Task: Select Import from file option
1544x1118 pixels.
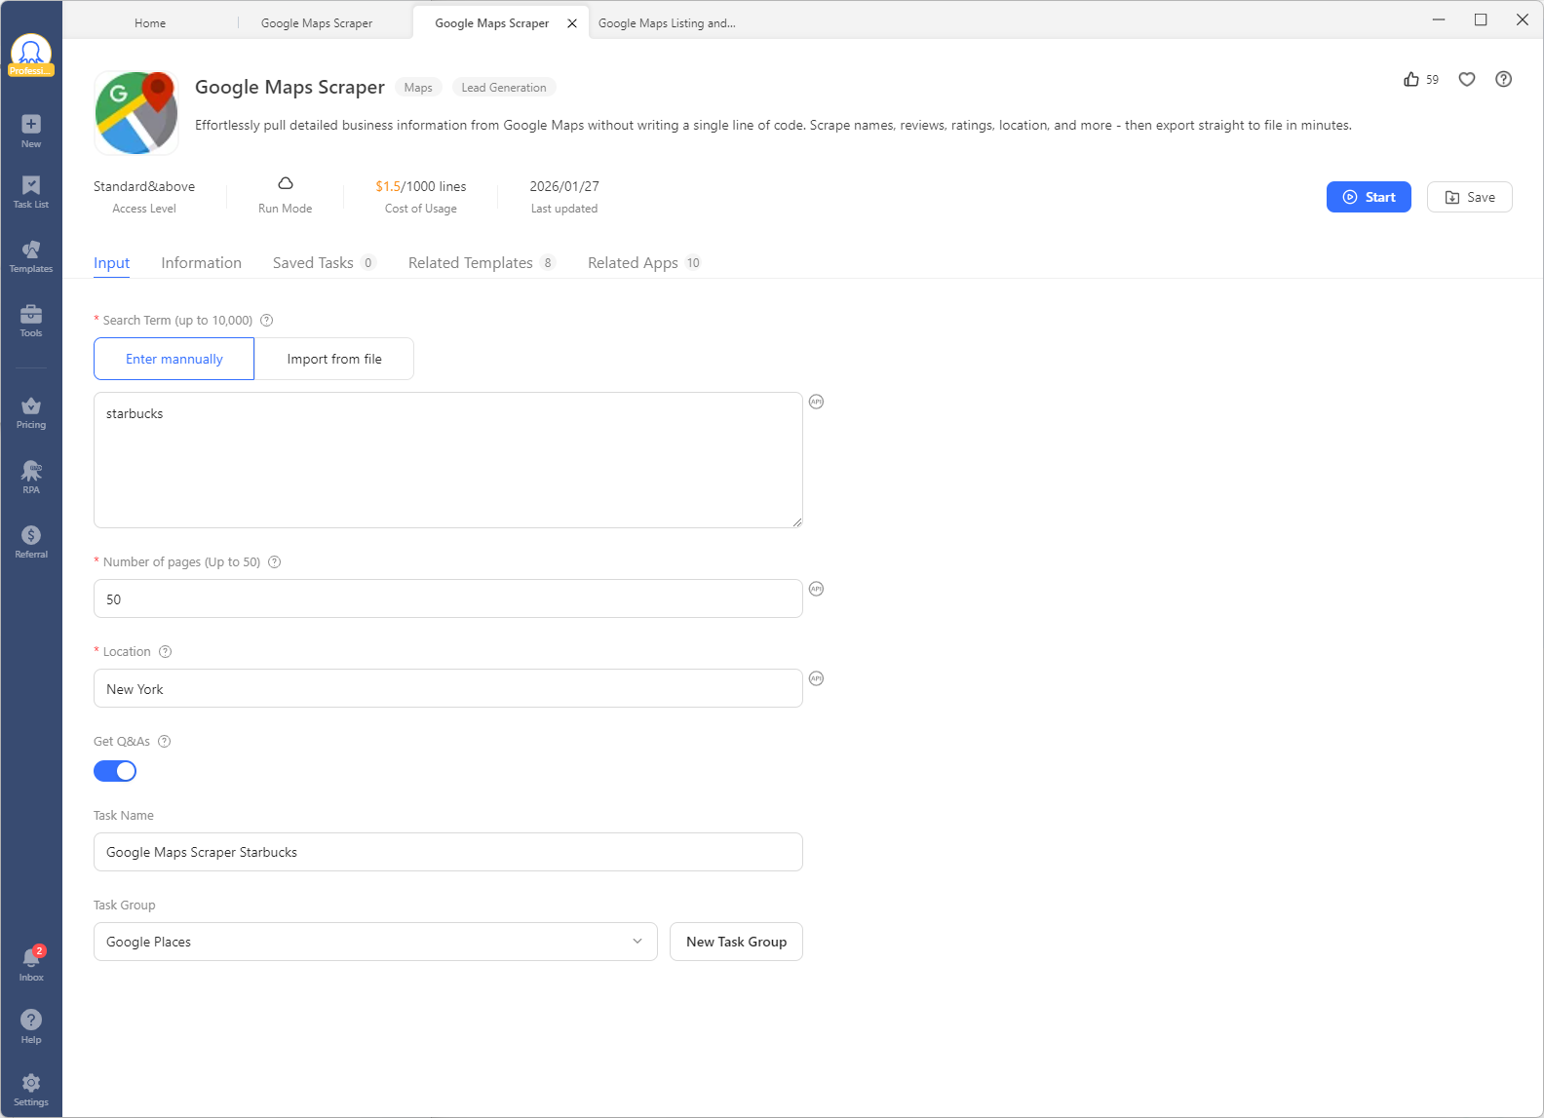Action: pyautogui.click(x=334, y=359)
